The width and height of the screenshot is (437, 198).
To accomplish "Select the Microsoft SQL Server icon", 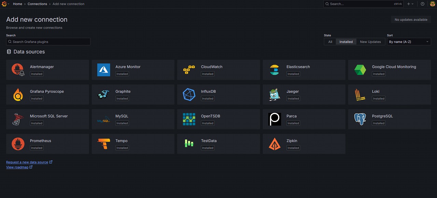I will 18,119.
